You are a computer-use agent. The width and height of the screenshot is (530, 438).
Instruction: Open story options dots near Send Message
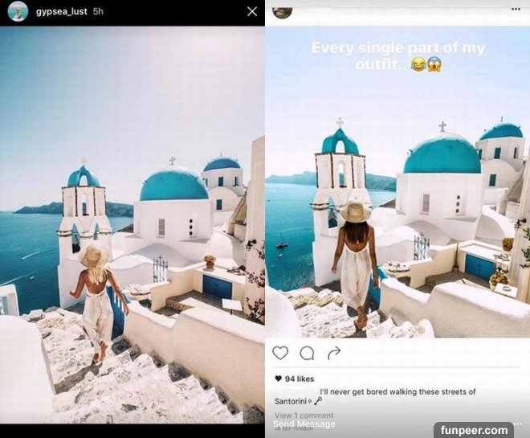(x=519, y=424)
